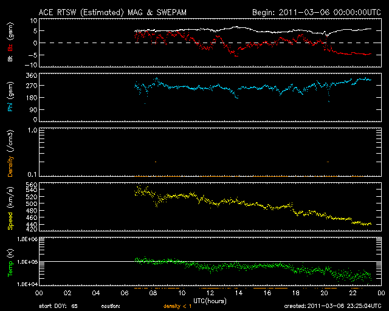Click the '180' tick on Phi axis
Image resolution: width=389 pixels, height=311 pixels.
pyautogui.click(x=32, y=98)
